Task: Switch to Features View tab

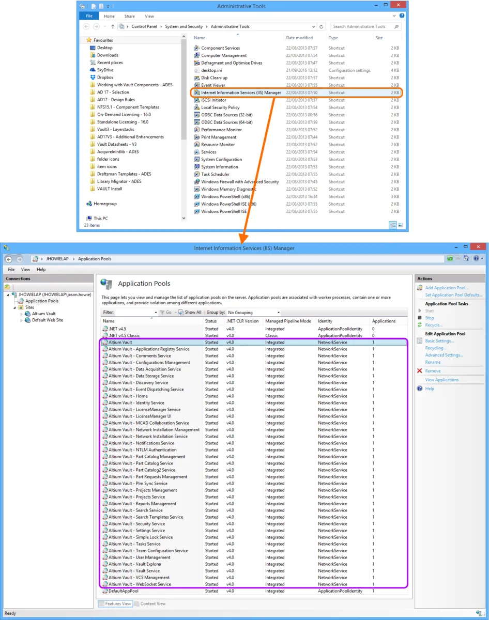Action: (115, 603)
